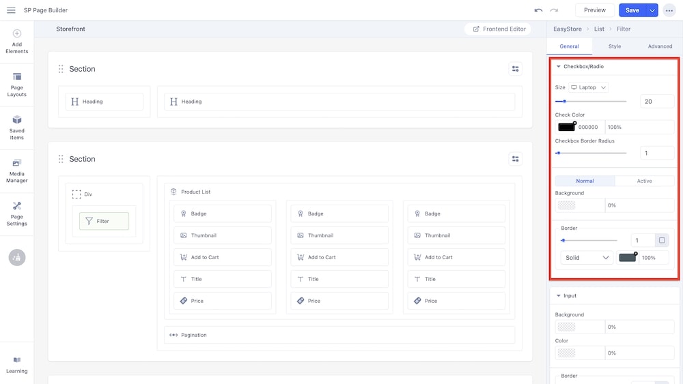
Task: Open the Learning sidebar icon
Action: [16, 364]
